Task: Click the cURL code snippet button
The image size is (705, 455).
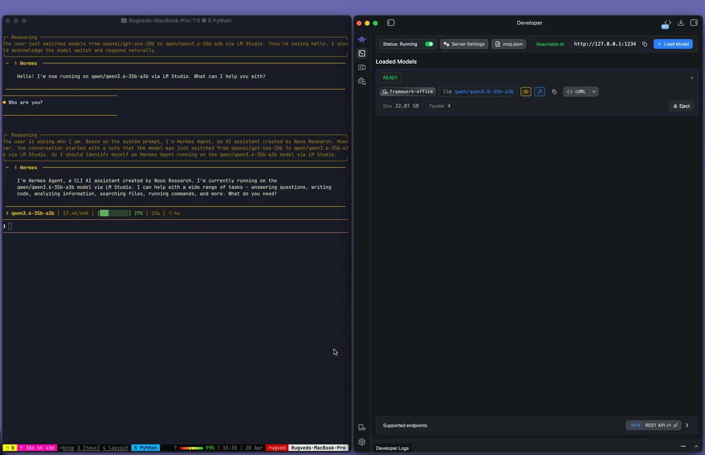Action: pos(576,92)
